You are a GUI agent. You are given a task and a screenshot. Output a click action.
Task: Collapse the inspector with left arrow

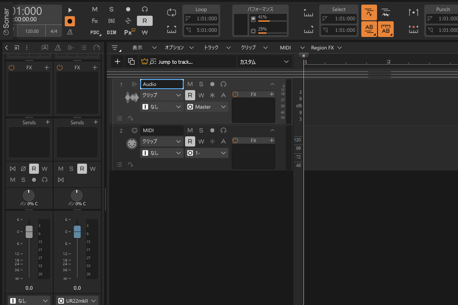point(6,48)
